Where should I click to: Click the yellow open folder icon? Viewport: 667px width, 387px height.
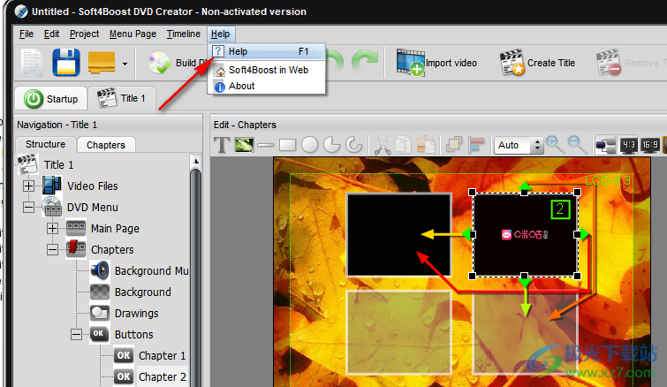click(x=102, y=63)
